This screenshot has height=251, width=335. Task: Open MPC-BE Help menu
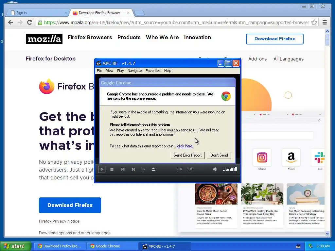coord(168,71)
